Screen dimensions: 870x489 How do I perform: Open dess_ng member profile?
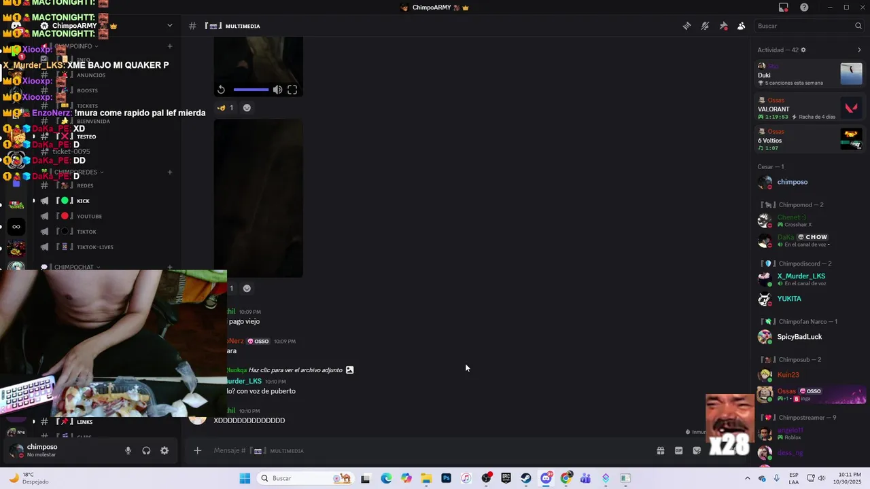[x=810, y=452]
